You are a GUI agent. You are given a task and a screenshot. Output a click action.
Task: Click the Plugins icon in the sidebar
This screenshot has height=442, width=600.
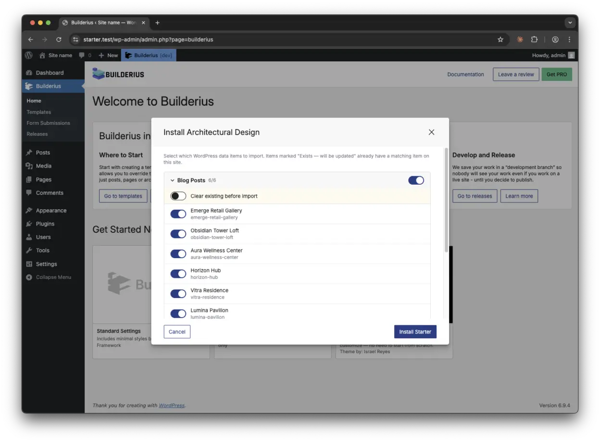[29, 224]
